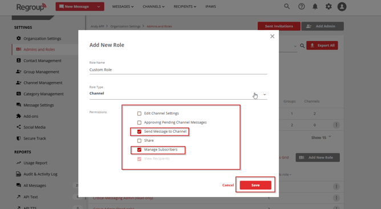Open the settings gear in header

pyautogui.click(x=329, y=7)
